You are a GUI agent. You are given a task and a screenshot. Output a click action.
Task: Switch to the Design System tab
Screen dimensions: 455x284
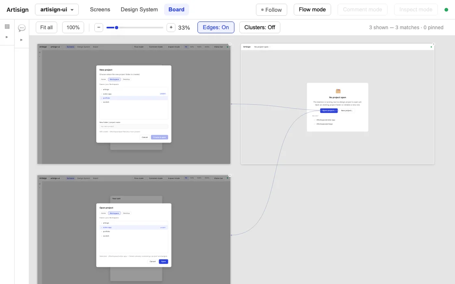[139, 10]
